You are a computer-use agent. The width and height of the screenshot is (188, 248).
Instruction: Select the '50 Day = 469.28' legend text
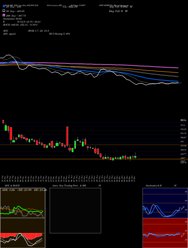point(15,11)
